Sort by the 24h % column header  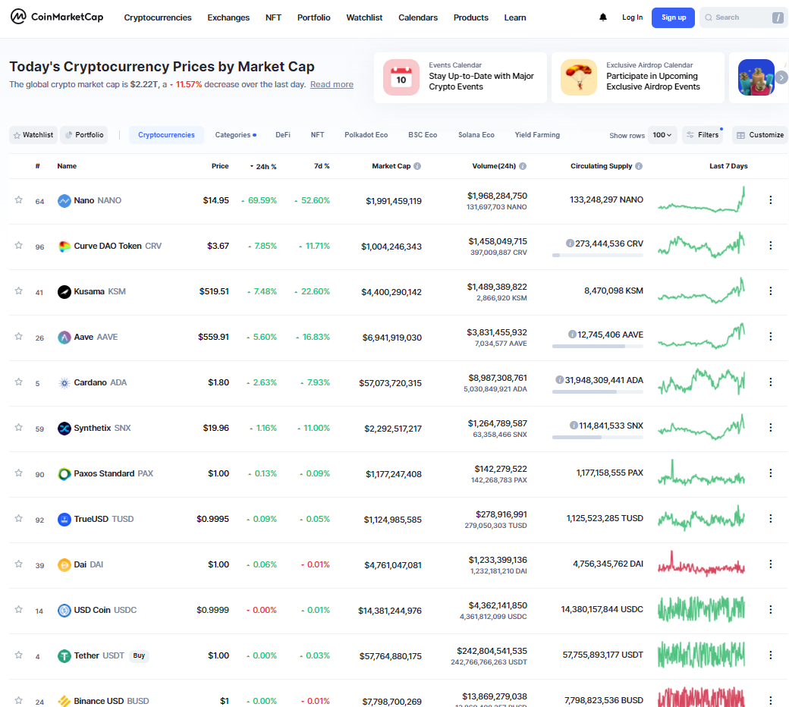coord(263,167)
